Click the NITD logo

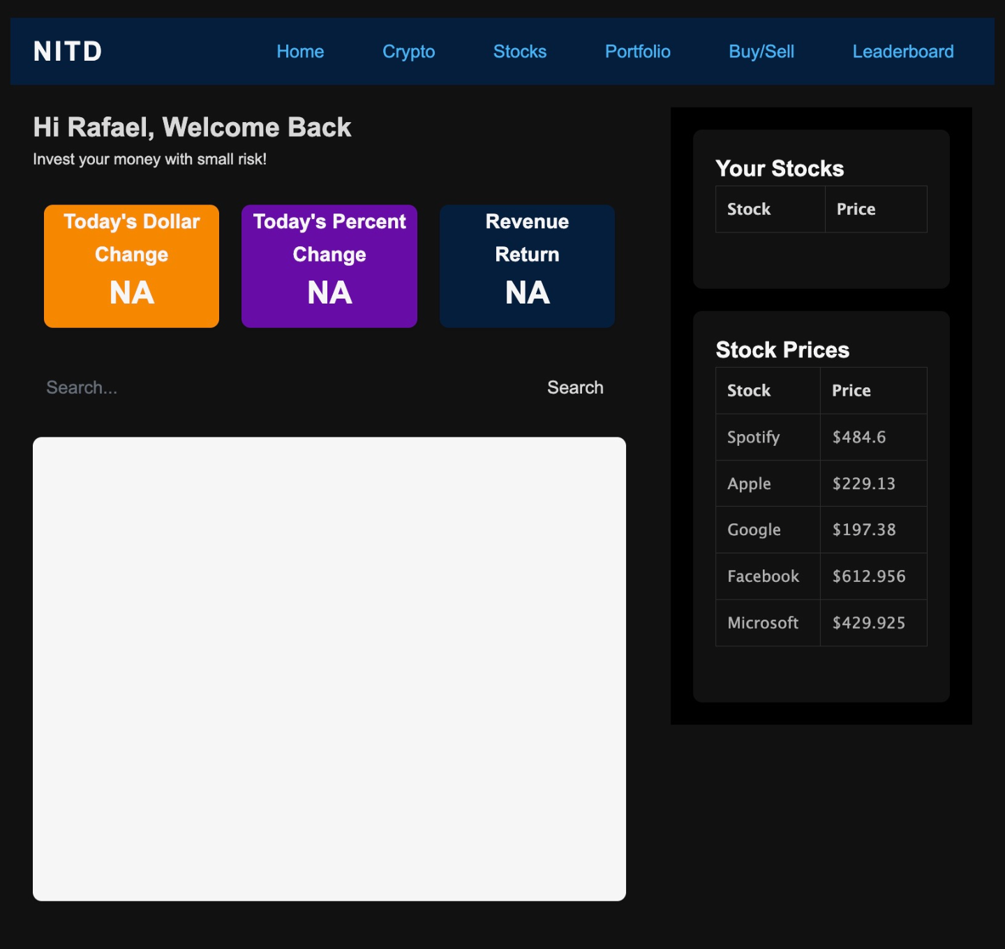tap(68, 52)
